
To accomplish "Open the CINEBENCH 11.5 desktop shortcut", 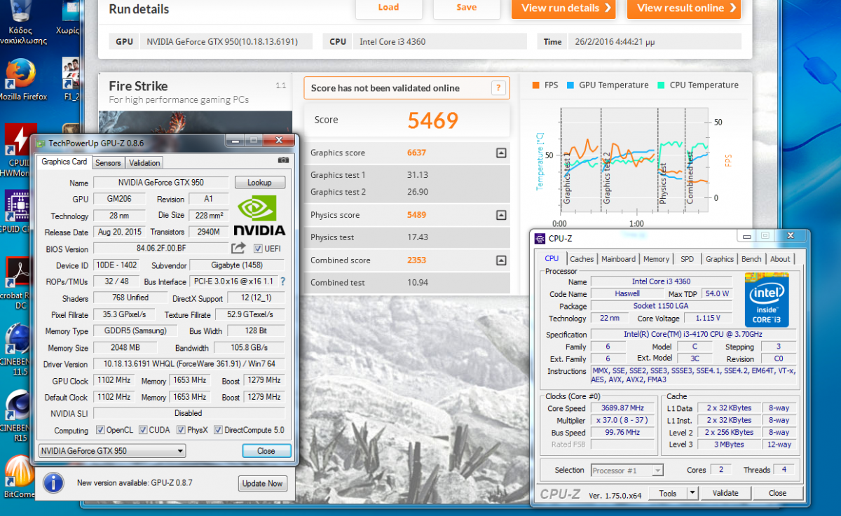I will pos(18,347).
